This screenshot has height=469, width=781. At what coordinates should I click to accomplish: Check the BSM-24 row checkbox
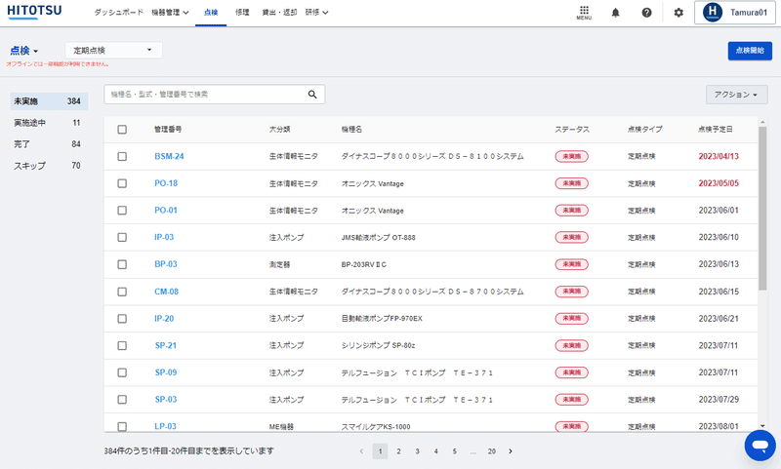pyautogui.click(x=122, y=156)
